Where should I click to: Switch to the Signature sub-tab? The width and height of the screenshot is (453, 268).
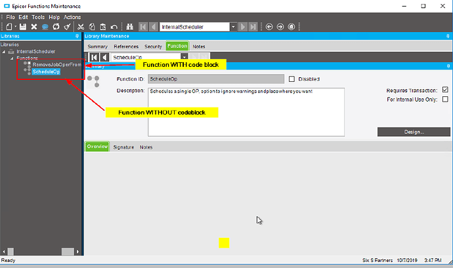[123, 147]
